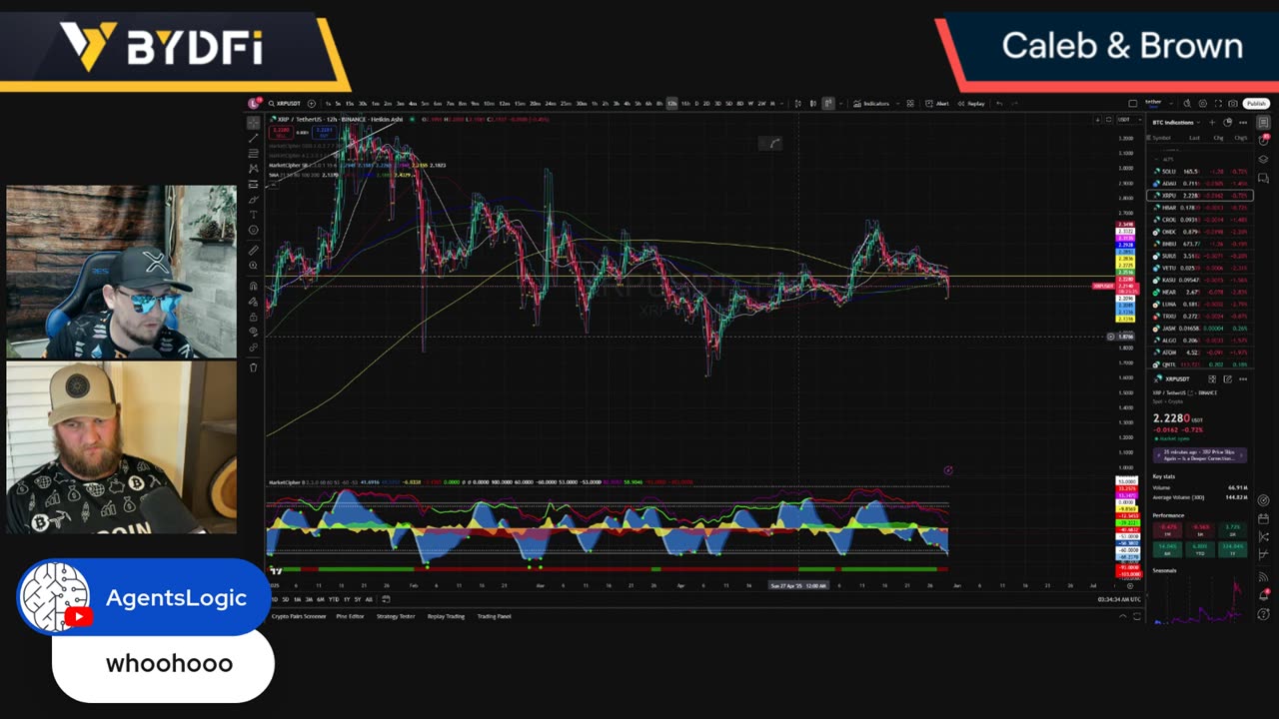The height and width of the screenshot is (719, 1279).
Task: Add a compare symbol with plus icon
Action: 312,103
